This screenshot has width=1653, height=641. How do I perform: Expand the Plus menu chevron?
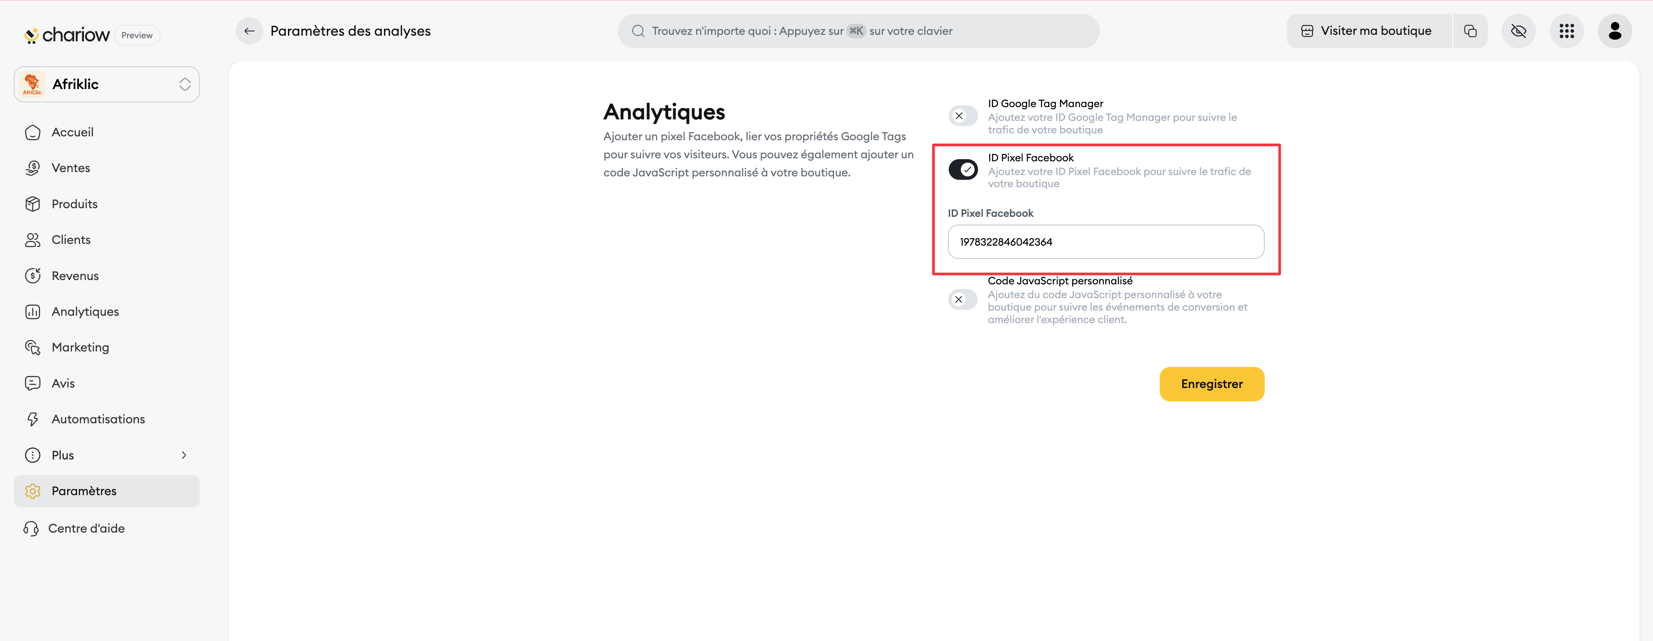[x=184, y=455]
